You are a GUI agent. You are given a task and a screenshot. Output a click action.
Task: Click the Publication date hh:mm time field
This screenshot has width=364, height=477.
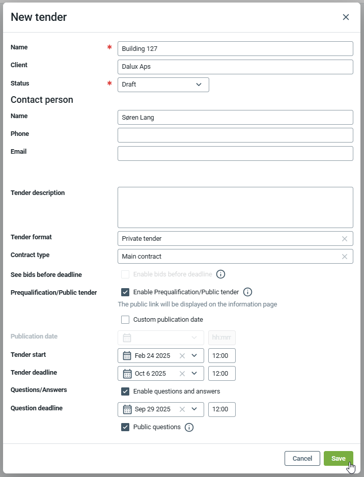tap(222, 338)
